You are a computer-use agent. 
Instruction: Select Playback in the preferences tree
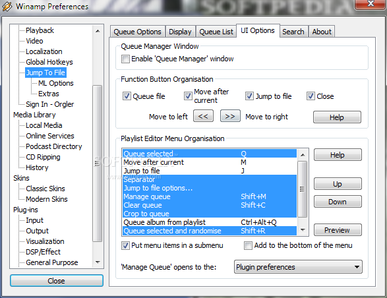click(40, 30)
